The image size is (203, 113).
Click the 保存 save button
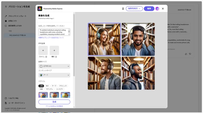coord(149,9)
